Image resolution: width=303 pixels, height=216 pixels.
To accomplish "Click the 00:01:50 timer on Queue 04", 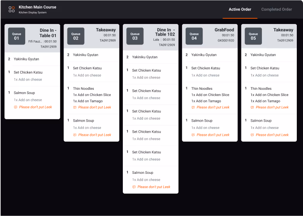I will [228, 35].
